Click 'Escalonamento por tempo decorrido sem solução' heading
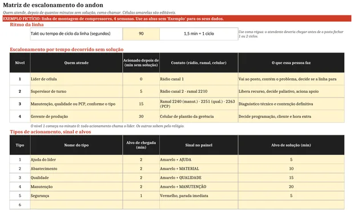Viewport: 354px width, 212px height. [67, 50]
